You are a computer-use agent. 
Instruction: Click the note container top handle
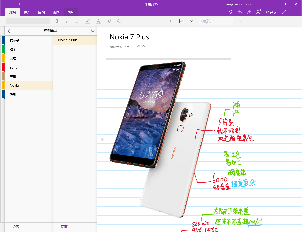coord(168,59)
